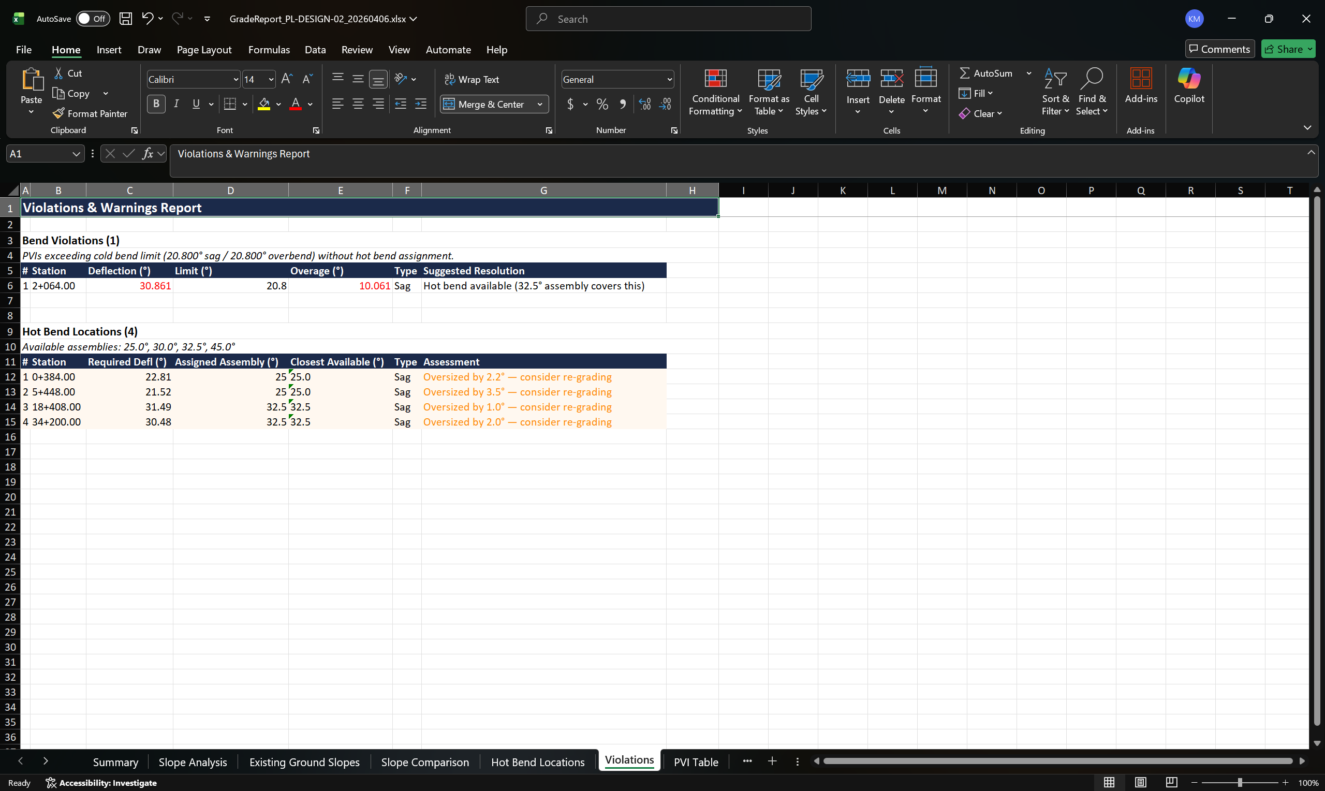Click the Increase Indent icon
The width and height of the screenshot is (1325, 791).
(420, 104)
